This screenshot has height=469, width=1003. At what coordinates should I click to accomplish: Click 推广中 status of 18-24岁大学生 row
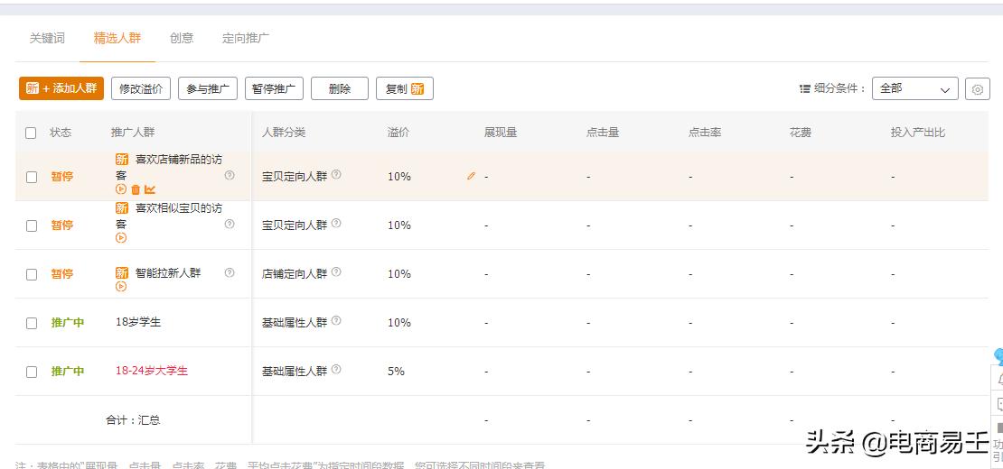[x=68, y=372]
